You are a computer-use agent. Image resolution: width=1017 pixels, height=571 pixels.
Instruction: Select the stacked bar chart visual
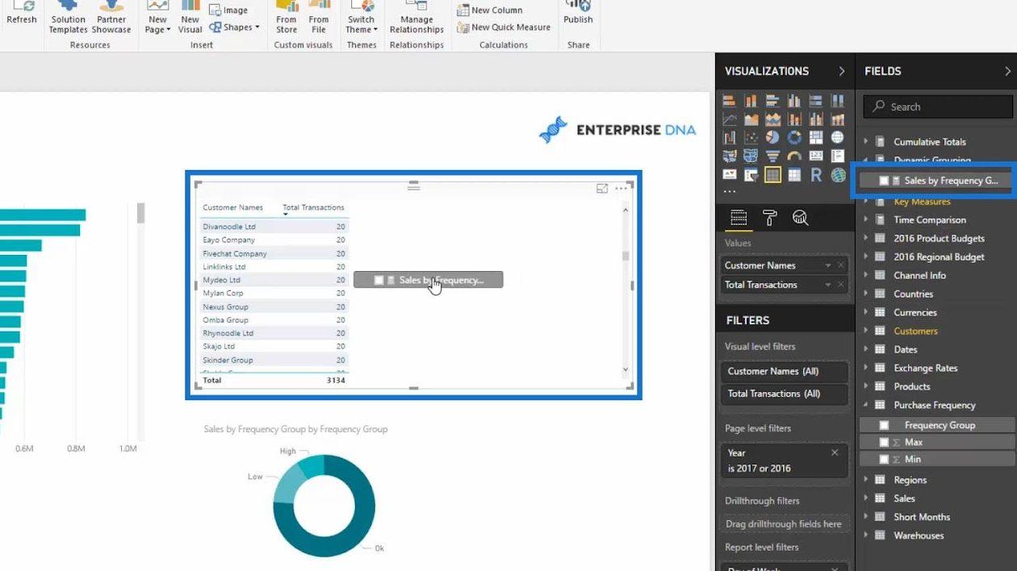tap(730, 101)
